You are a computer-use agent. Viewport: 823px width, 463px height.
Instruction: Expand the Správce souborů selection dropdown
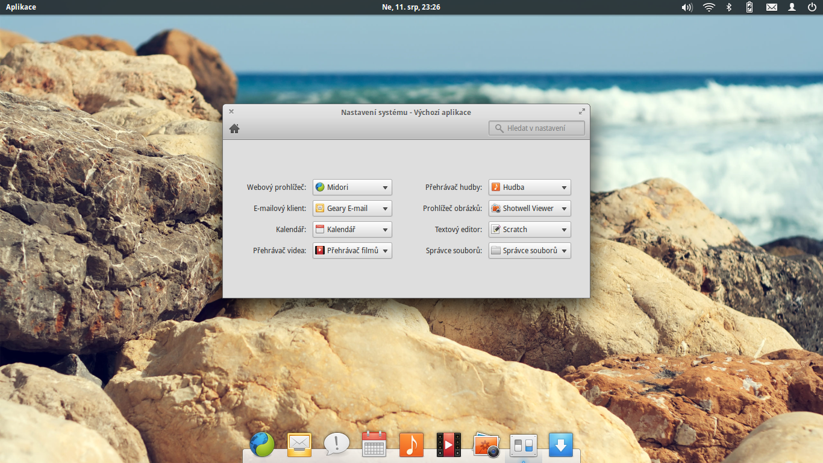(529, 250)
